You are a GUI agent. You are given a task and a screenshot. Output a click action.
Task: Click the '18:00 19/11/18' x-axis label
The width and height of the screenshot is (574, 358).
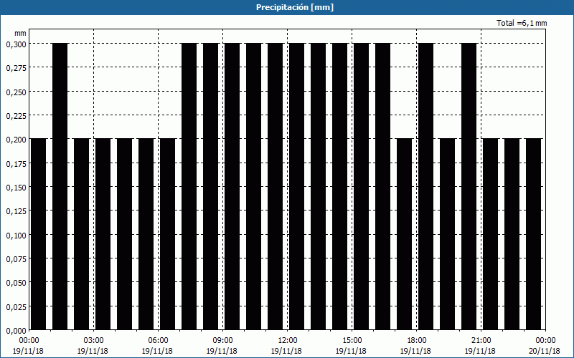[416, 346]
